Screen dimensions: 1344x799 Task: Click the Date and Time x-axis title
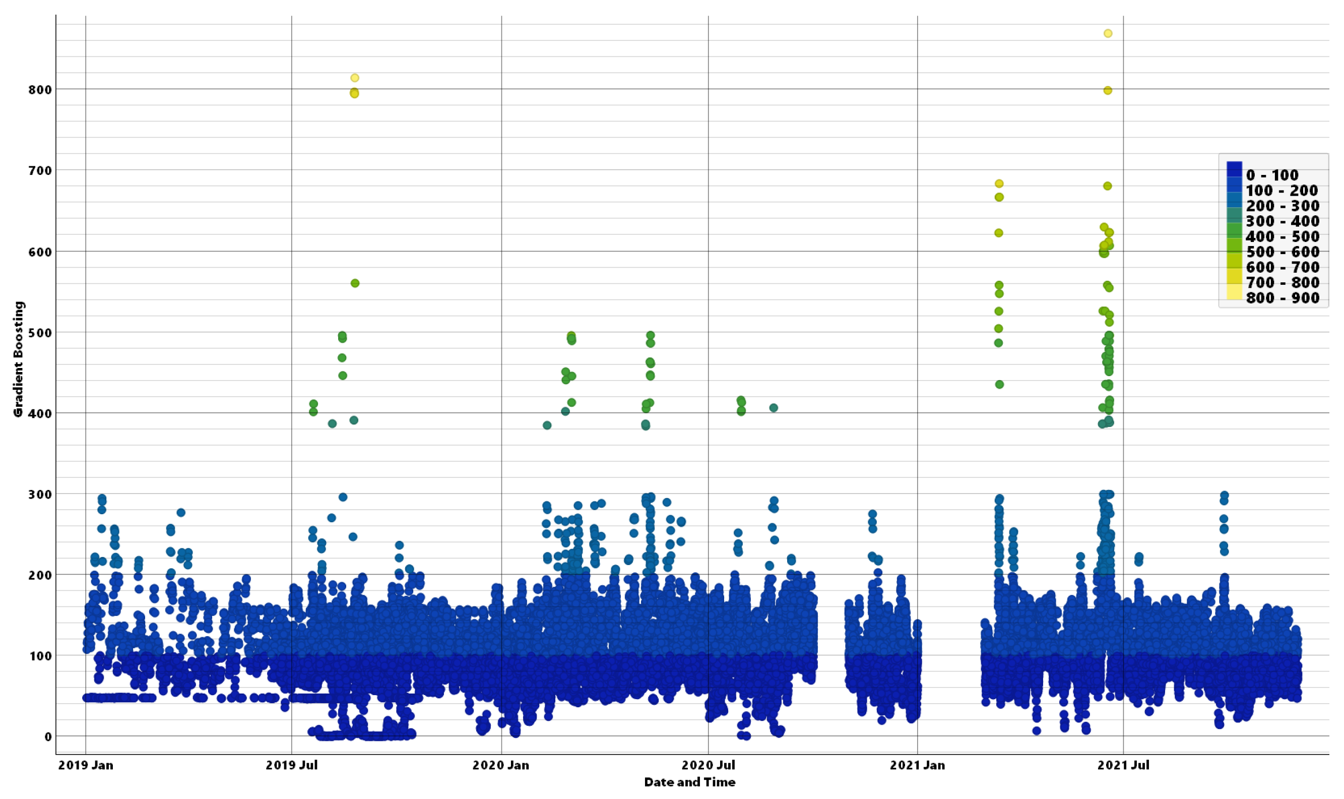pos(689,782)
